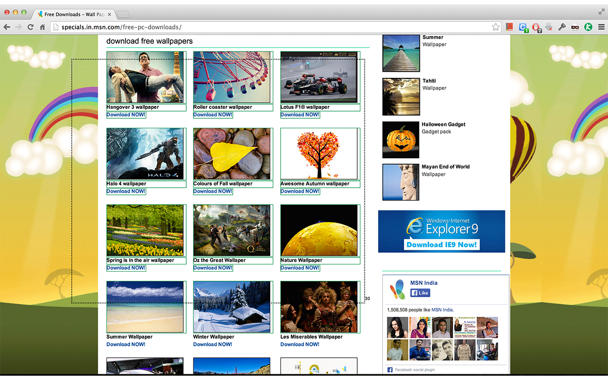The height and width of the screenshot is (380, 608).
Task: Download the Hangover 3 wallpaper
Action: [126, 114]
